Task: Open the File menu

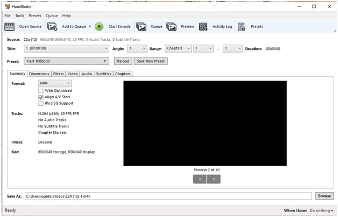Action: [8, 16]
